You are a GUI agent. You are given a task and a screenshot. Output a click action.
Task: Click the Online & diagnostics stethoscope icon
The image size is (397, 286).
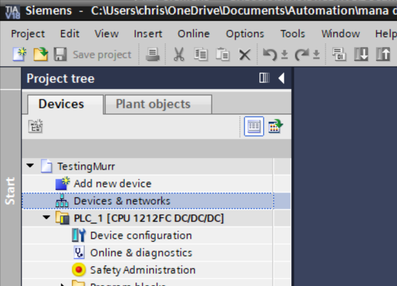(79, 253)
